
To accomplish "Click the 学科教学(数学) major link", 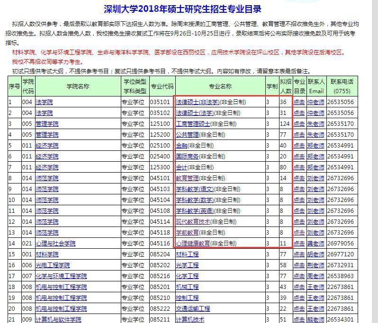I will [x=195, y=200].
